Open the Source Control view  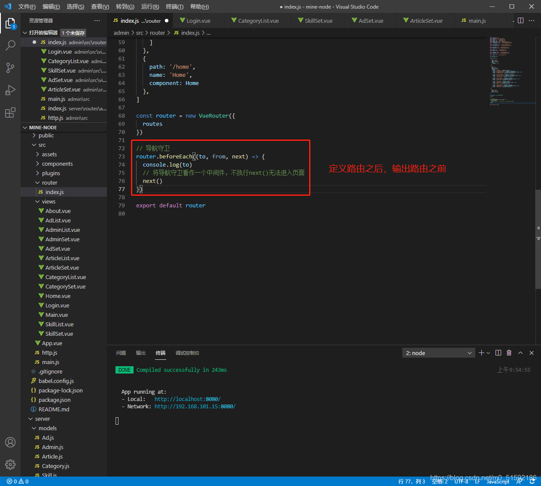[x=10, y=67]
